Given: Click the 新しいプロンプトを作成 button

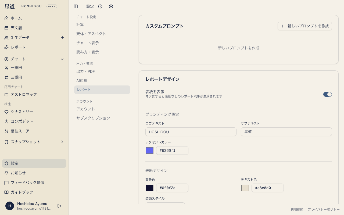Looking at the screenshot, I should [305, 26].
